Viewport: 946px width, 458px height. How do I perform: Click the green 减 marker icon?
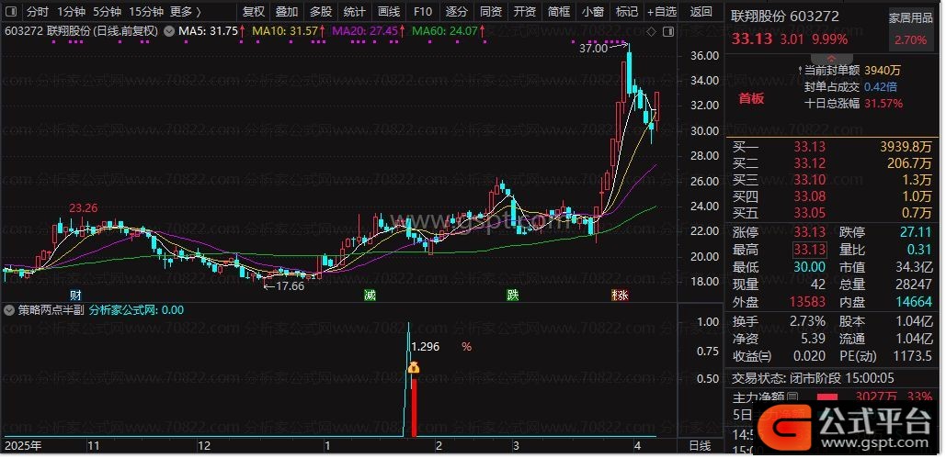point(369,296)
